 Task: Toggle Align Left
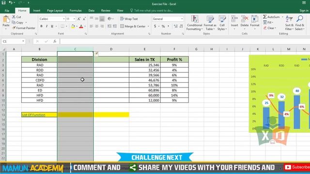tap(92, 26)
